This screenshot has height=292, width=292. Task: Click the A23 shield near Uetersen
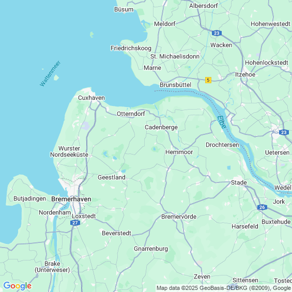[284, 132]
